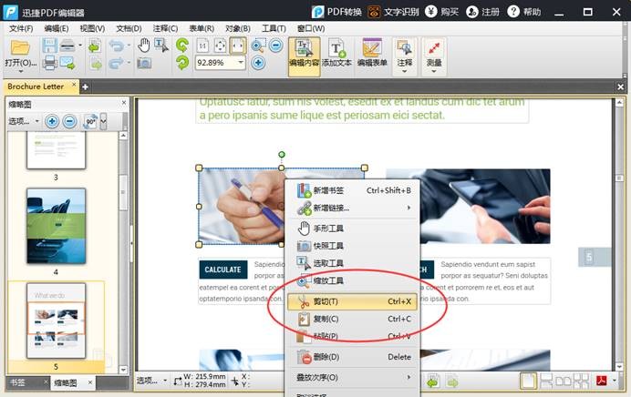The height and width of the screenshot is (397, 631).
Task: Shrink thumbnails with minus icon
Action: click(x=69, y=121)
